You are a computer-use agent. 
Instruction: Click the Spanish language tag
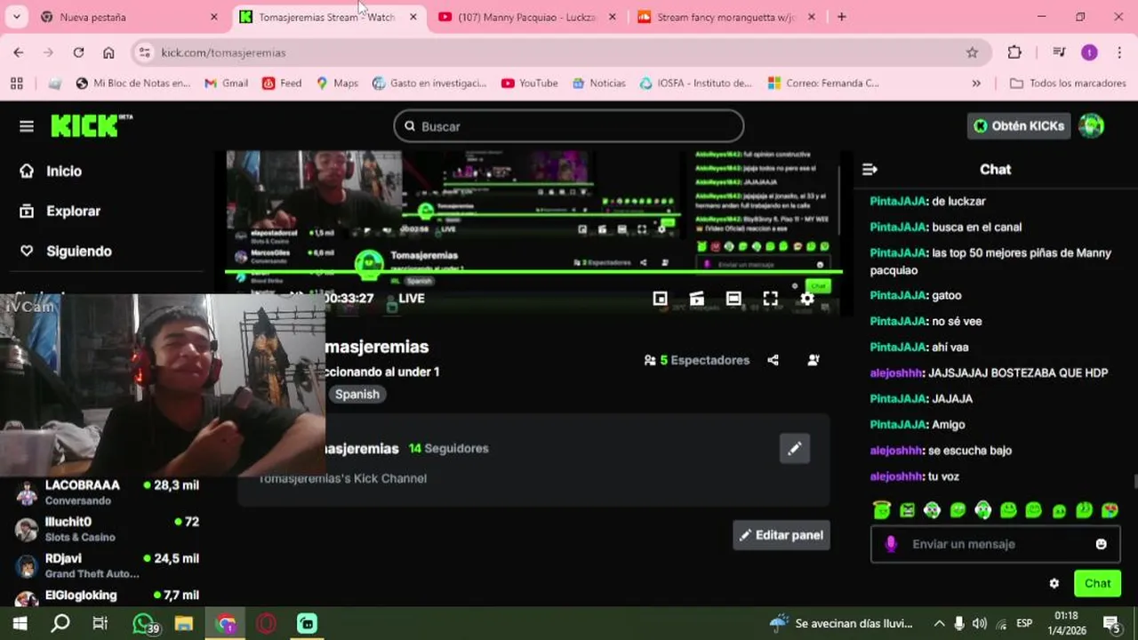point(357,394)
